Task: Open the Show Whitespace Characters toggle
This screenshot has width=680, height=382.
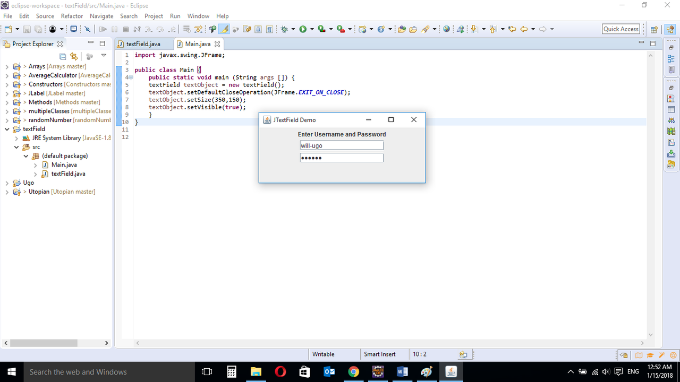Action: pos(270,29)
